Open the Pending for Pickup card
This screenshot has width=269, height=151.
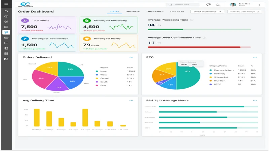109,43
